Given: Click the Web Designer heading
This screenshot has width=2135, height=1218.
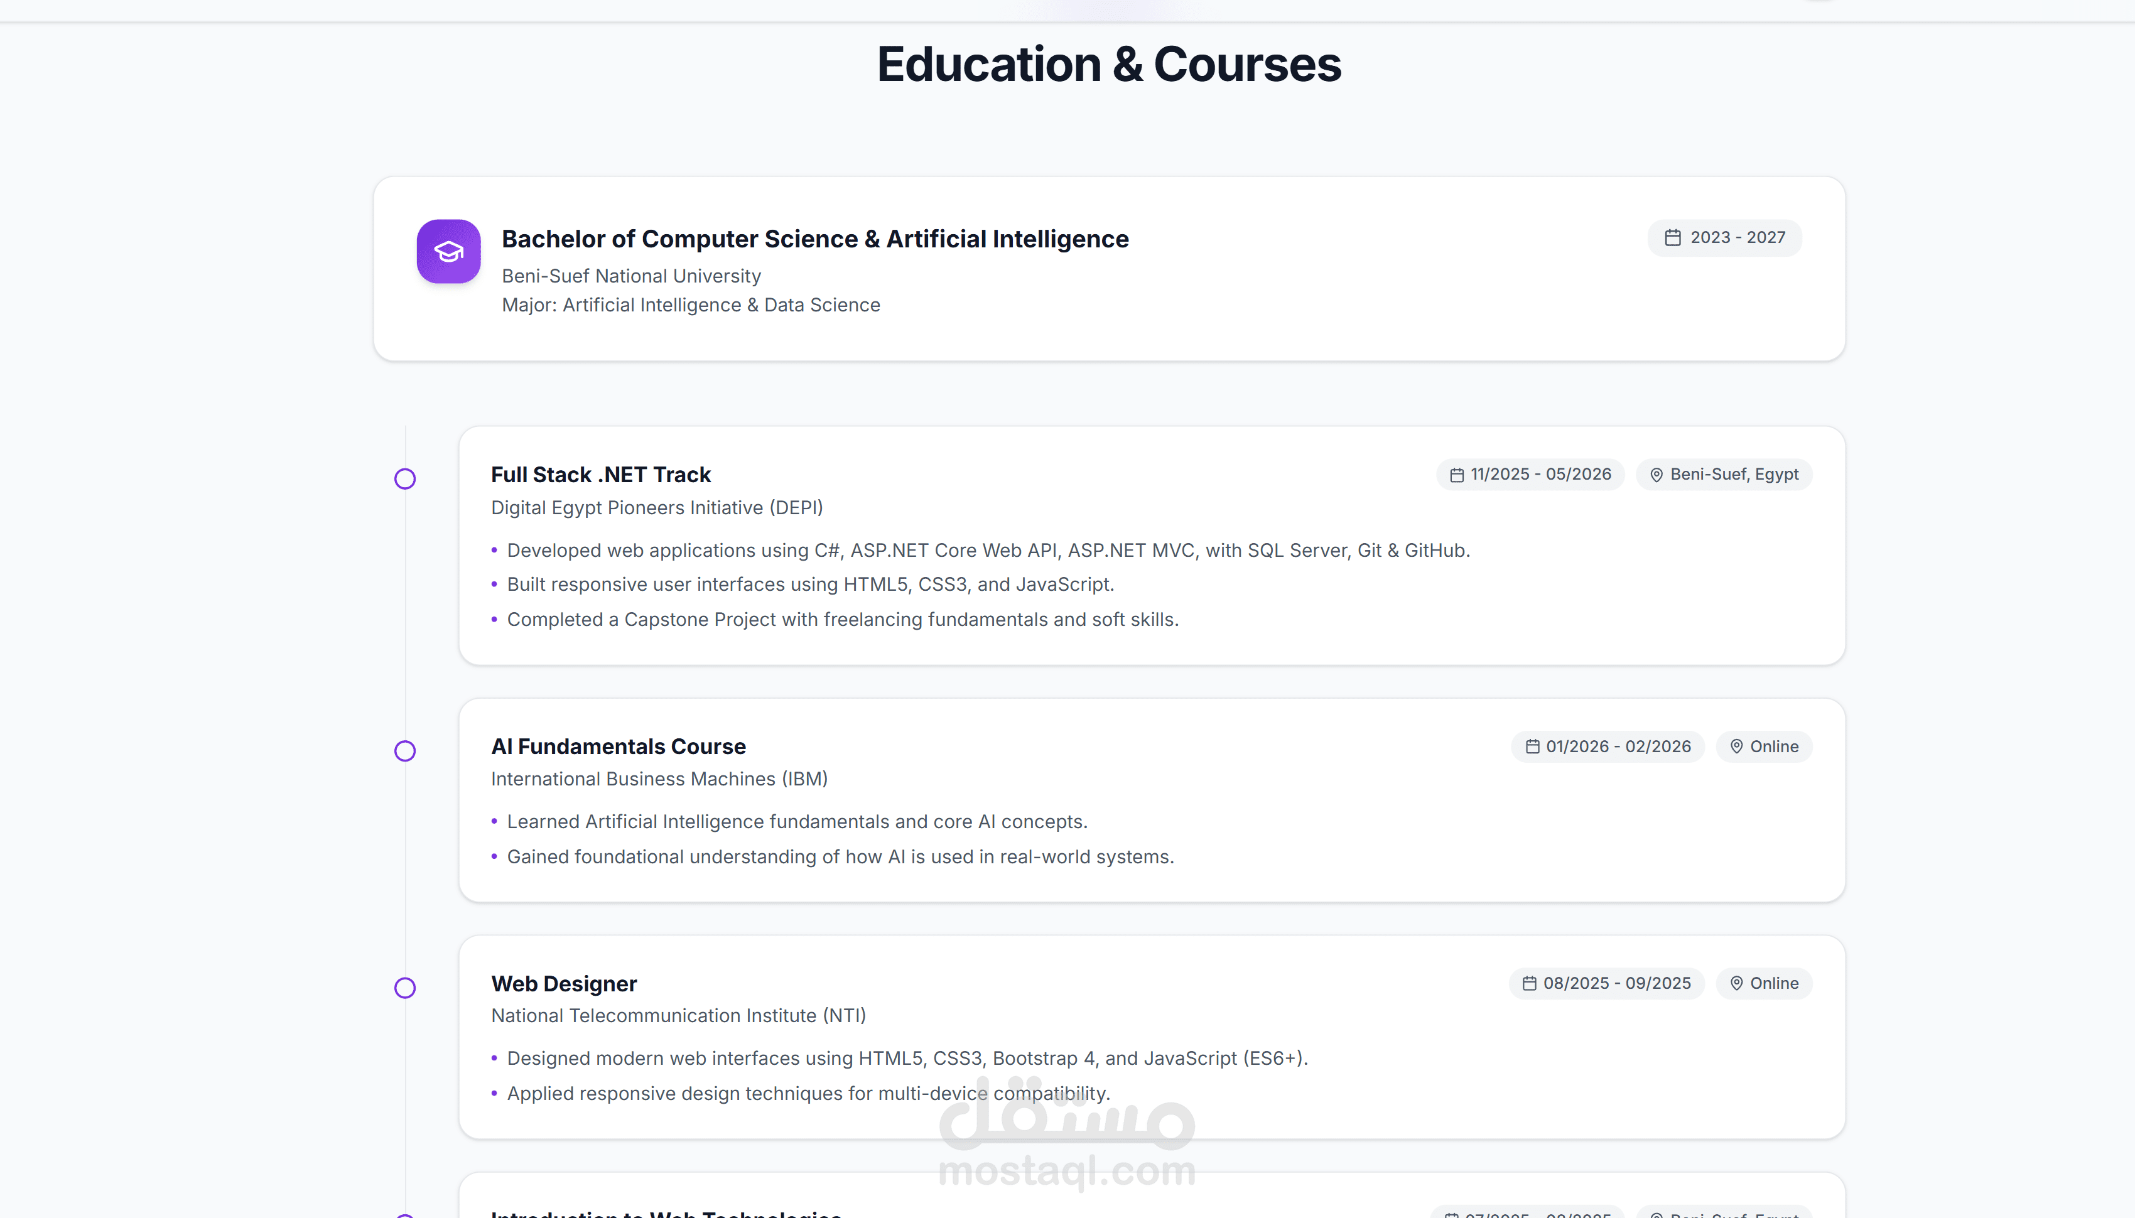Looking at the screenshot, I should tap(564, 984).
